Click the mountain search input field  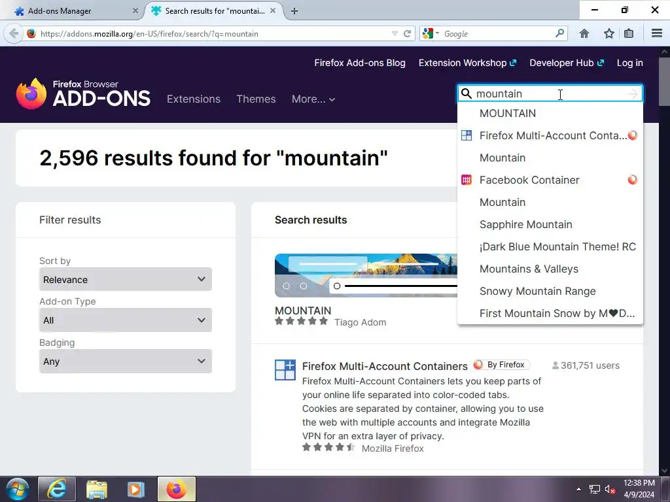tap(549, 93)
